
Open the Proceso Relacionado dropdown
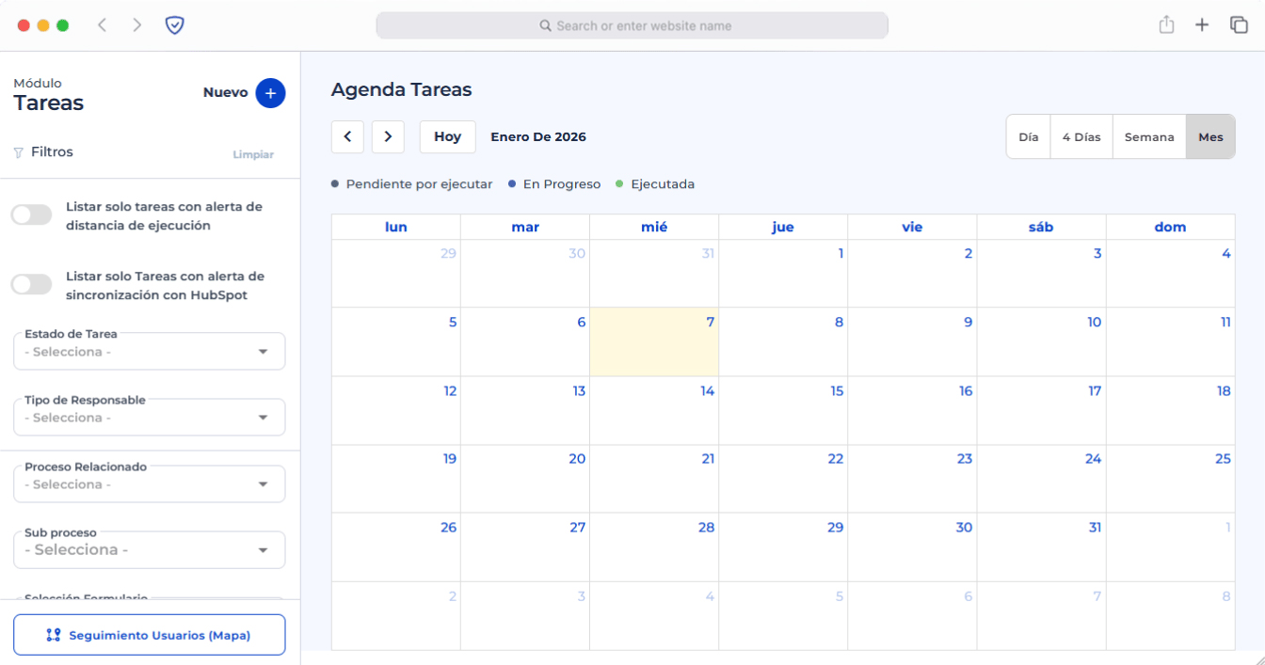149,484
